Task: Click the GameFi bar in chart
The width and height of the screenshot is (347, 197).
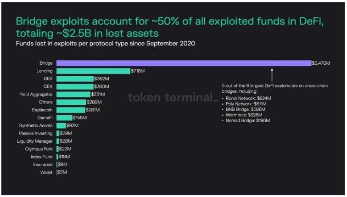Action: (x=64, y=118)
